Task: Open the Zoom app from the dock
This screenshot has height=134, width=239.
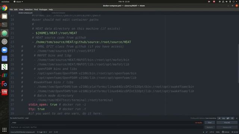Action: click(4, 50)
